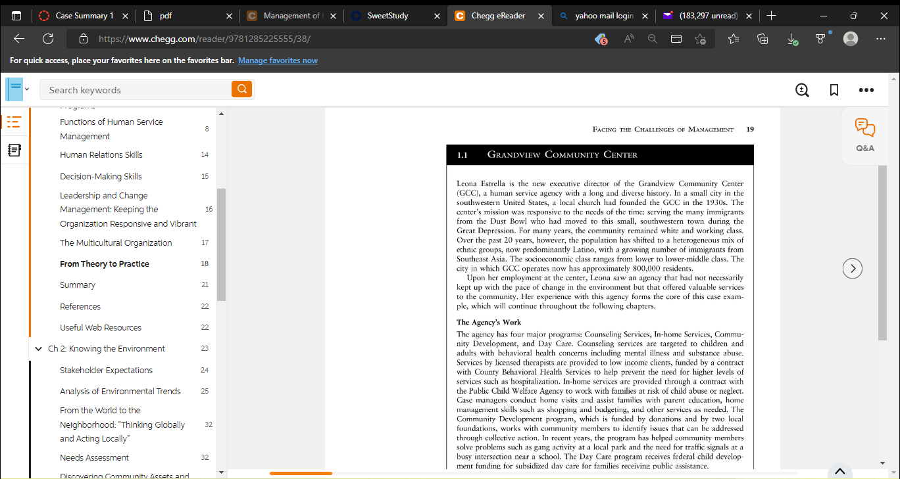Screen dimensions: 900x479
Task: Go back to the previous page
Action: [19, 39]
